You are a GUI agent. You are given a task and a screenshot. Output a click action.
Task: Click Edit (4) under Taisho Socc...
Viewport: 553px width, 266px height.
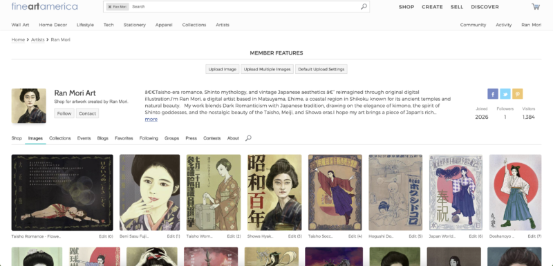coord(355,236)
